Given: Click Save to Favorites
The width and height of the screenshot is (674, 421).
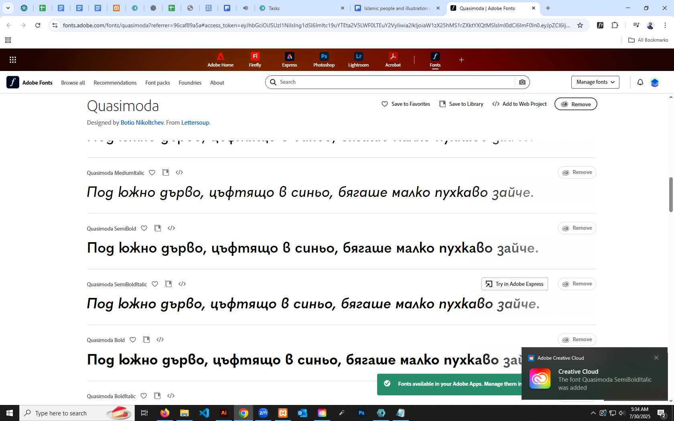Looking at the screenshot, I should click(406, 104).
